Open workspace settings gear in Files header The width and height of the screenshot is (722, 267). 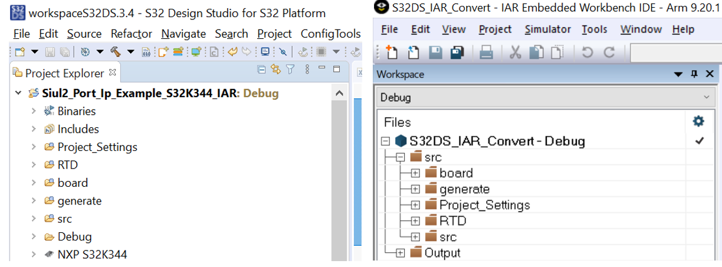(698, 121)
